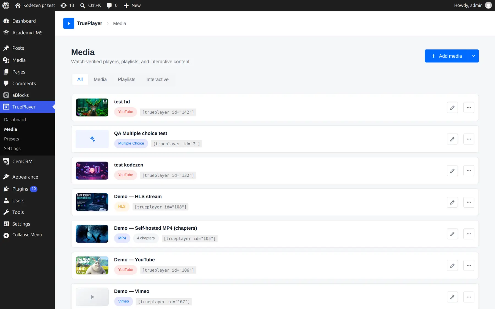The height and width of the screenshot is (309, 495).
Task: Edit the "test kodezen" media item
Action: coord(452,171)
